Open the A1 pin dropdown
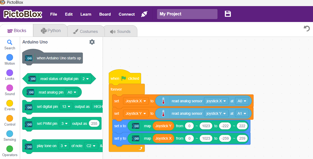The height and width of the screenshot is (159, 313). [242, 113]
